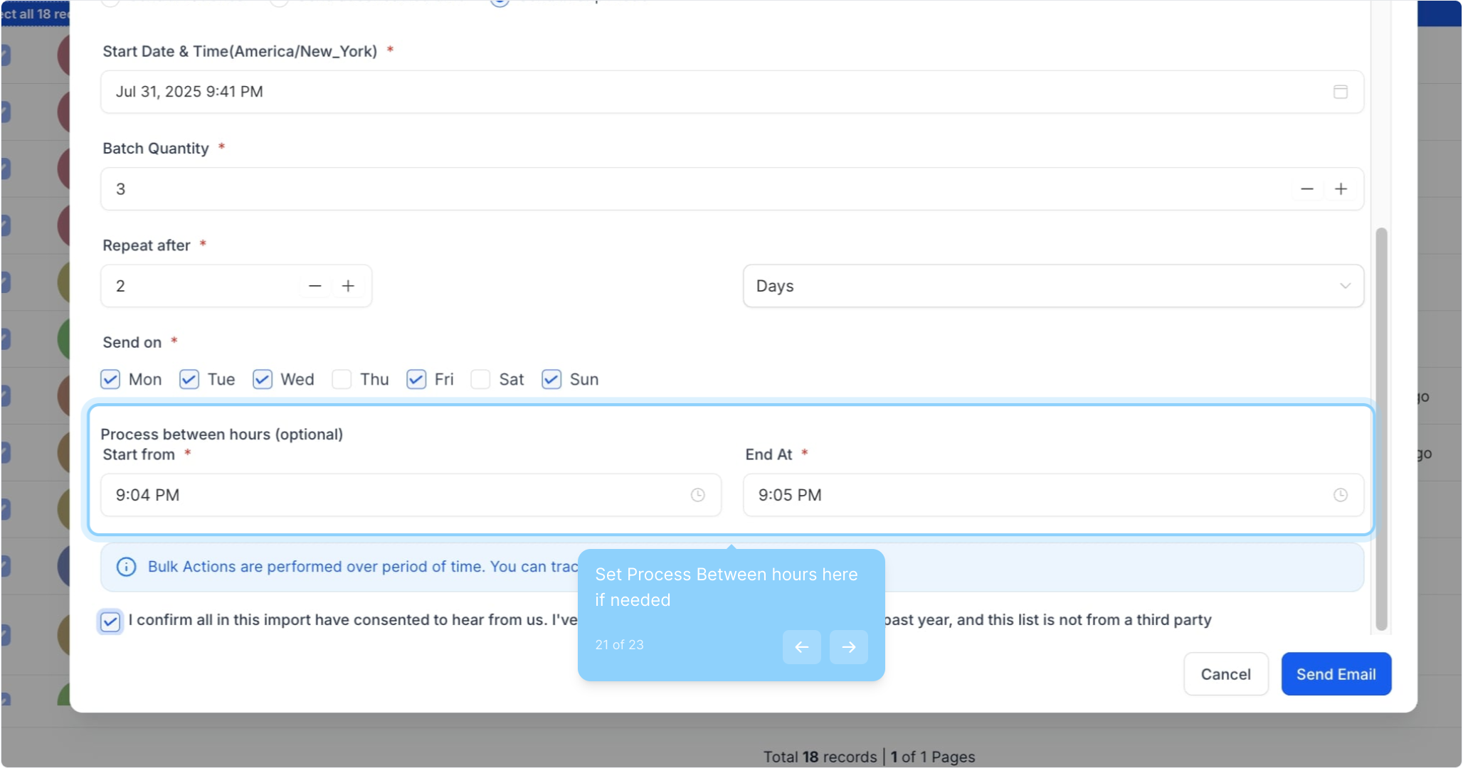Click the End At time field
The height and width of the screenshot is (768, 1463).
(x=1032, y=495)
